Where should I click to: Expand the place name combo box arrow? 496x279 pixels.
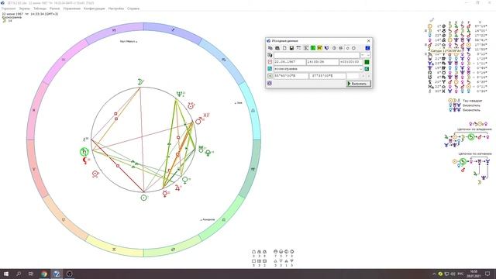point(360,69)
